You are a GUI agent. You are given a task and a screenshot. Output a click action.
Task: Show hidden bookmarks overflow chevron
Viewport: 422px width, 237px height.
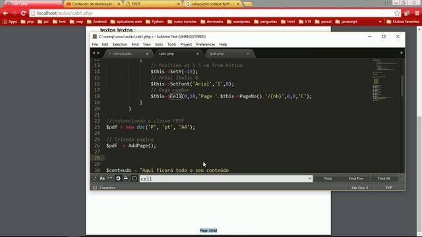[380, 22]
